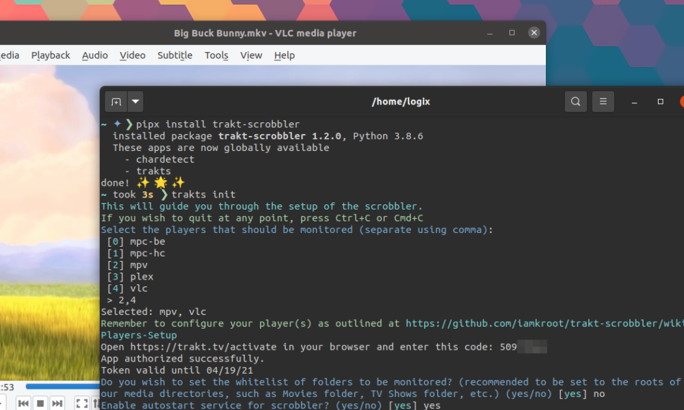Click the 'Players-Setup' text in terminal
The height and width of the screenshot is (410, 684).
tap(139, 335)
